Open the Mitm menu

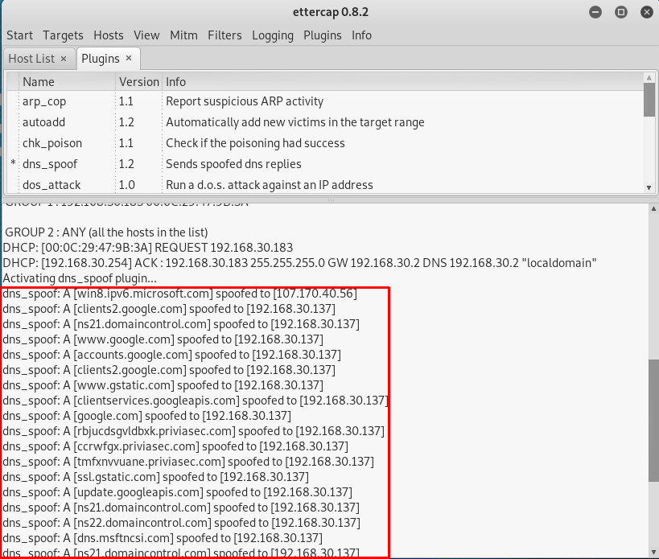click(x=183, y=35)
